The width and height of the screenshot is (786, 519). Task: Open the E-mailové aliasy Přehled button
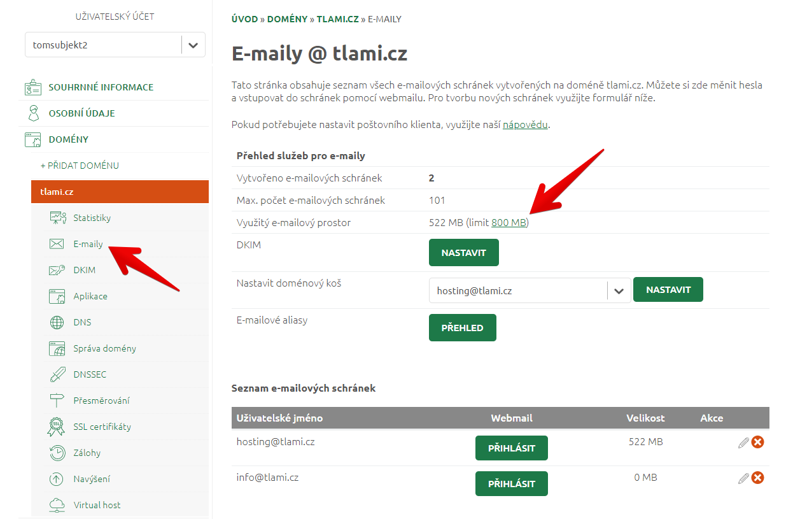(x=463, y=328)
